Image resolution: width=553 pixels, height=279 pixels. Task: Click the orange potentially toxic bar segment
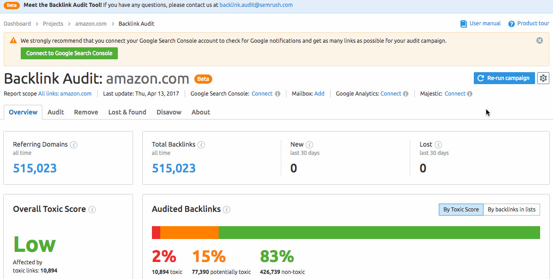click(x=189, y=233)
